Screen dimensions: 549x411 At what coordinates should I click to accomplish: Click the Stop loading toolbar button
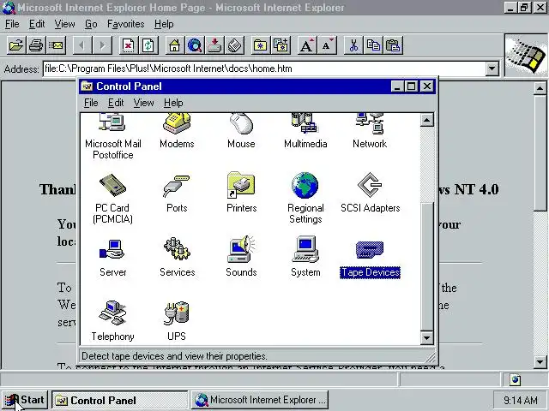(128, 45)
